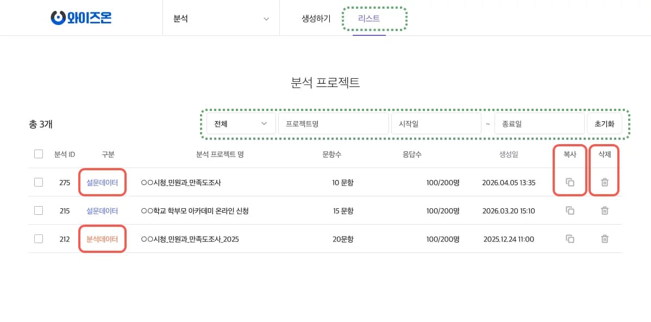Check the box for project ID 212
This screenshot has height=322, width=651.
[39, 239]
